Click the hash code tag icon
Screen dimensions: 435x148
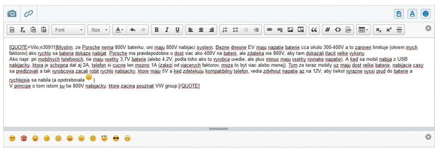tap(327, 30)
